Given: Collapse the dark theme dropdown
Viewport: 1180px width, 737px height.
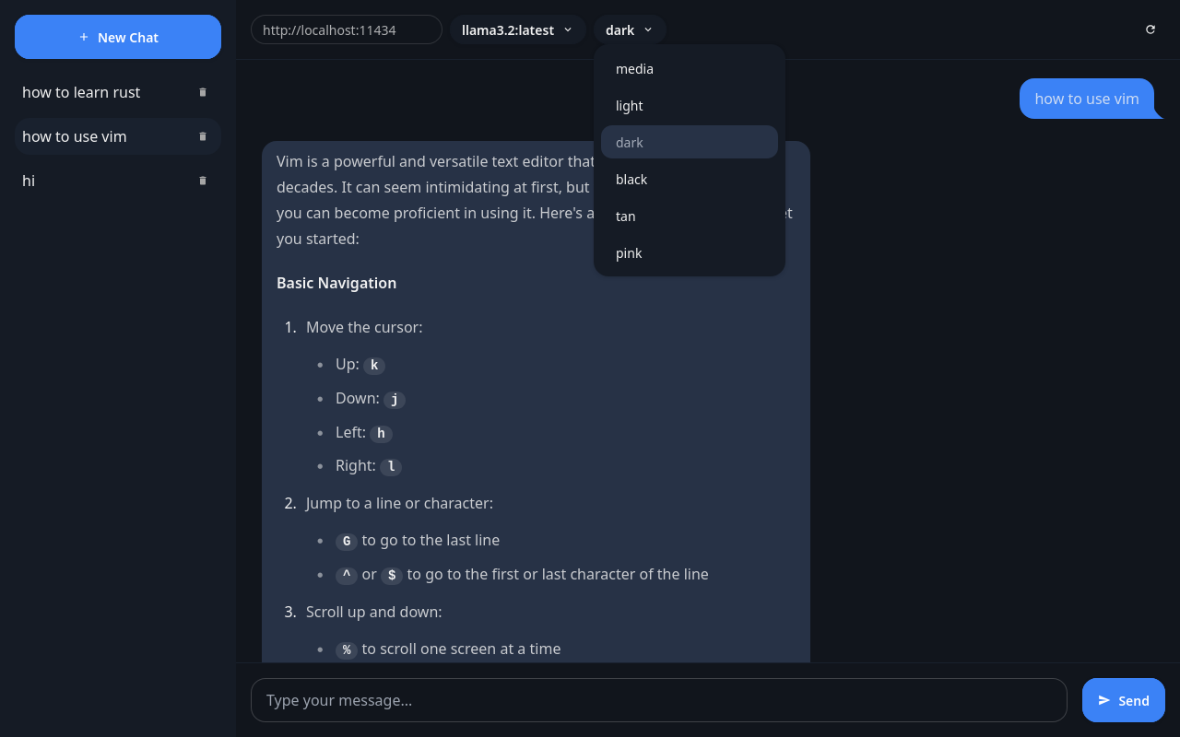Looking at the screenshot, I should pos(629,29).
